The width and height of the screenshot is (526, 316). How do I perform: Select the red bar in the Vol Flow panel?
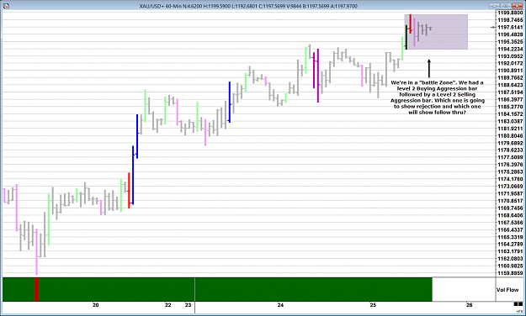pyautogui.click(x=36, y=289)
